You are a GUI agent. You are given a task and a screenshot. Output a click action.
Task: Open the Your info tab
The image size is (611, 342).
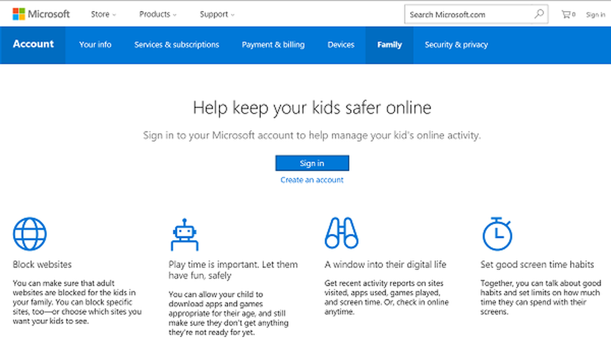[95, 45]
